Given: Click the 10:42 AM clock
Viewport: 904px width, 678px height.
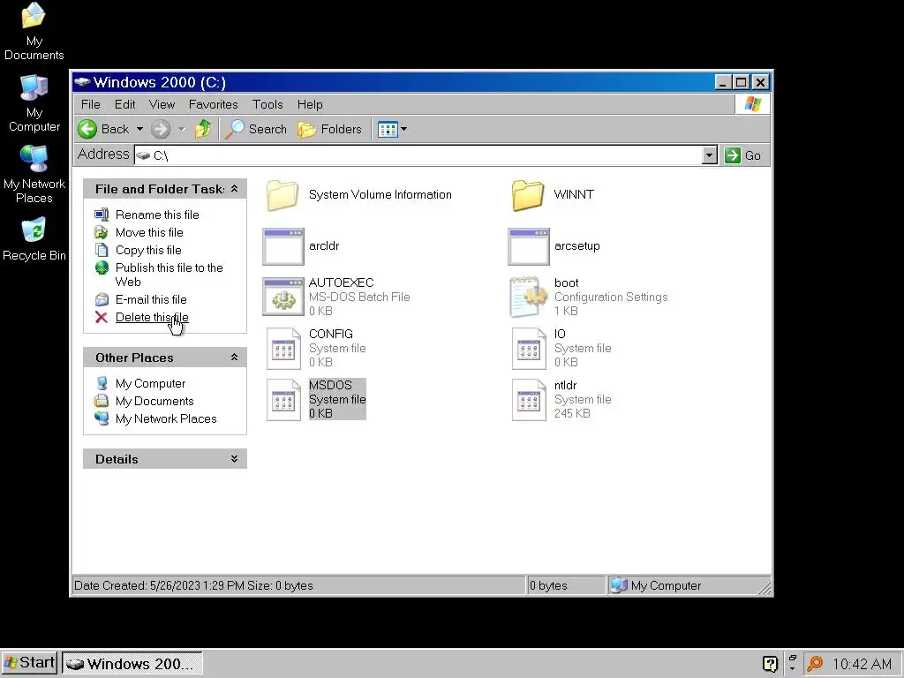Looking at the screenshot, I should 862,664.
